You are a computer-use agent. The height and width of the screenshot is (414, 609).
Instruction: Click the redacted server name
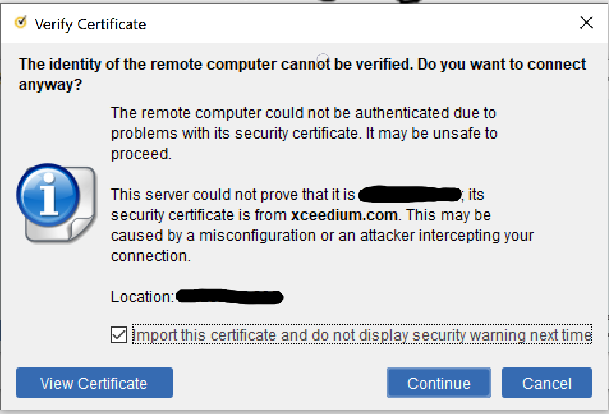[410, 194]
